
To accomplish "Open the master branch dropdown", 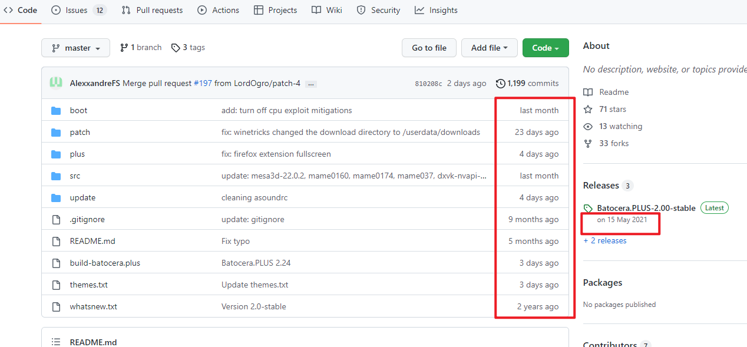I will pyautogui.click(x=75, y=48).
